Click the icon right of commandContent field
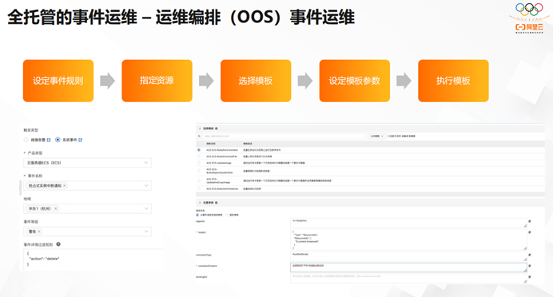This screenshot has height=297, width=553. (x=530, y=266)
